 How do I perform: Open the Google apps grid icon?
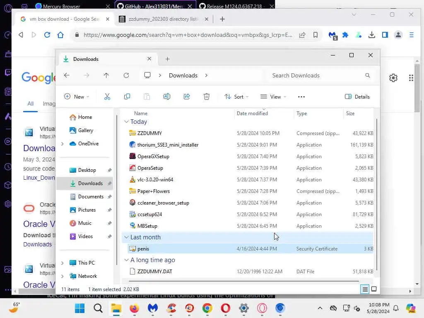coord(411,78)
